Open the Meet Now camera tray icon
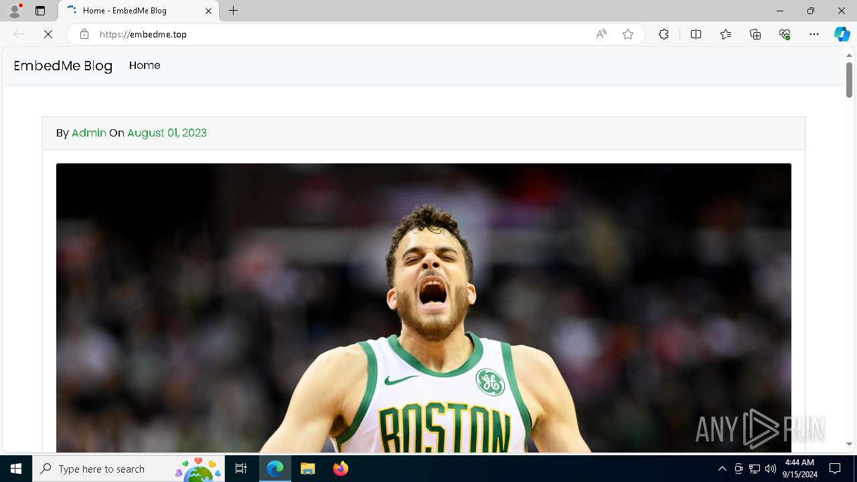 pos(738,469)
